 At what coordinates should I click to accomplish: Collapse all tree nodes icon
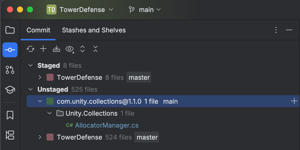coord(95,49)
